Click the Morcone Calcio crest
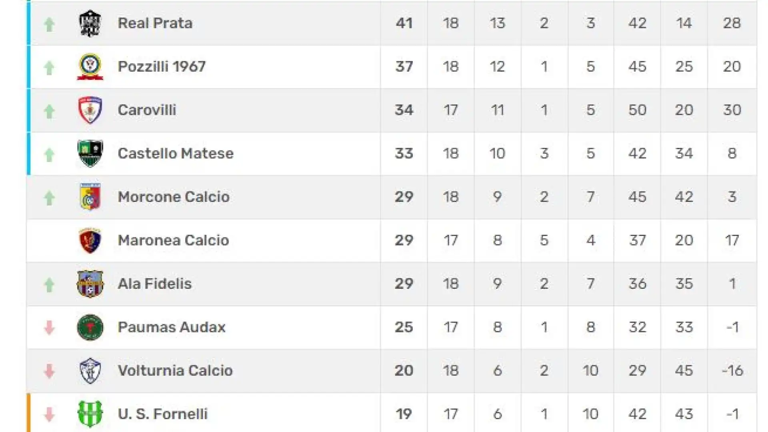Image resolution: width=768 pixels, height=432 pixels. point(90,197)
